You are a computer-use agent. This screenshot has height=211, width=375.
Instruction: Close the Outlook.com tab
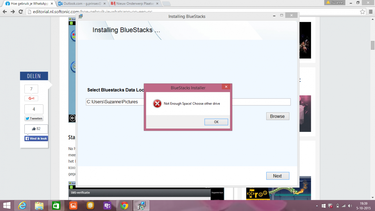[x=104, y=3]
